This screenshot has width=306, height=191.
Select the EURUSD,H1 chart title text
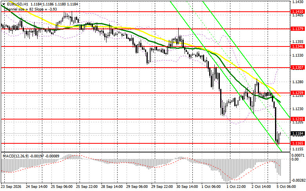pos(18,4)
